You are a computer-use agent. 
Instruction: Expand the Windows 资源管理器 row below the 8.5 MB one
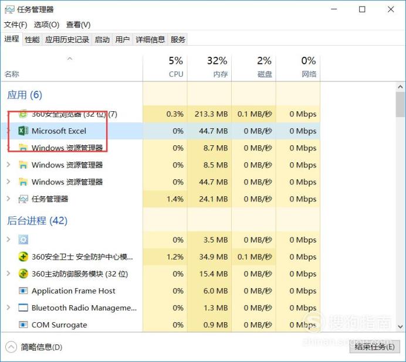[x=8, y=182]
